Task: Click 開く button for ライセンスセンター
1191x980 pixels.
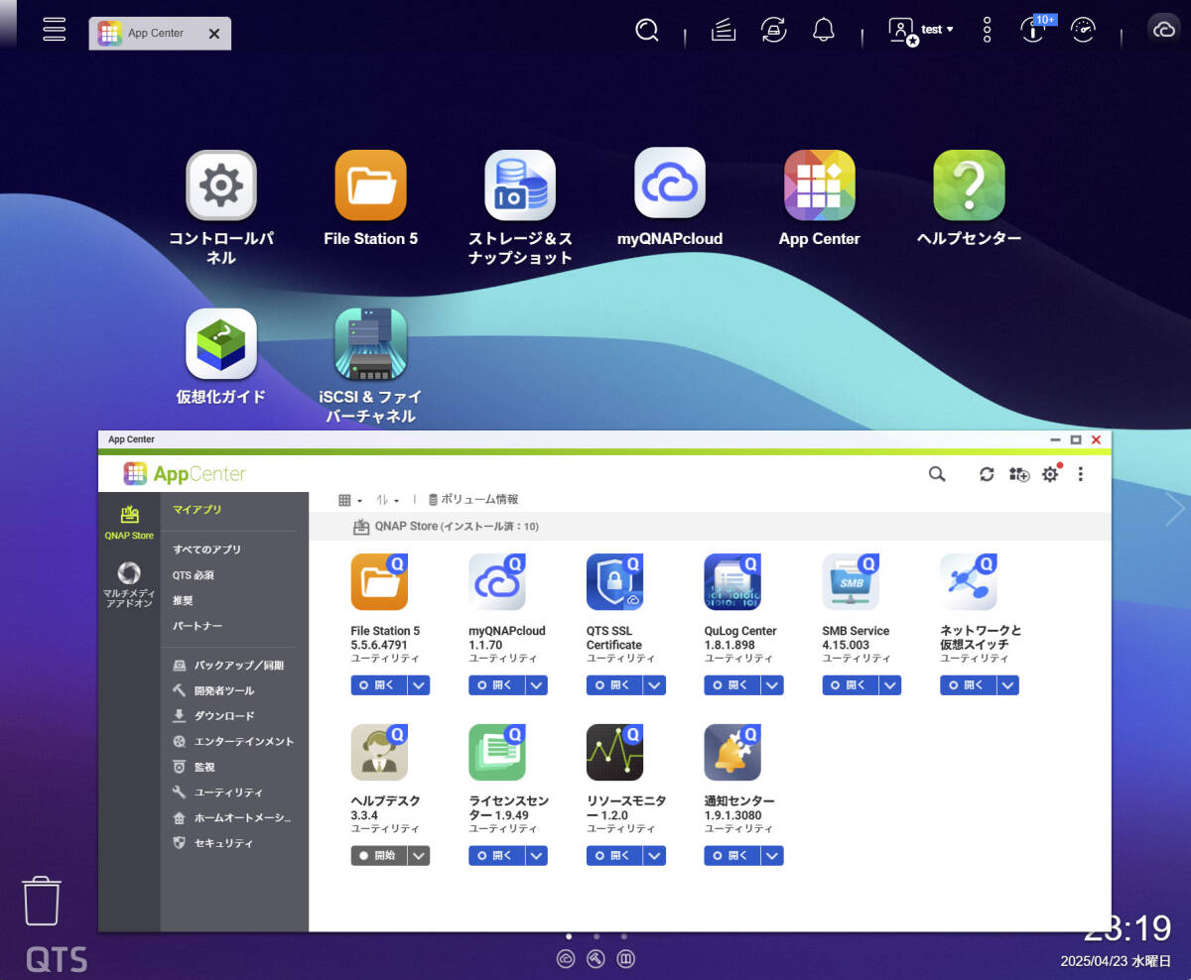Action: click(497, 855)
